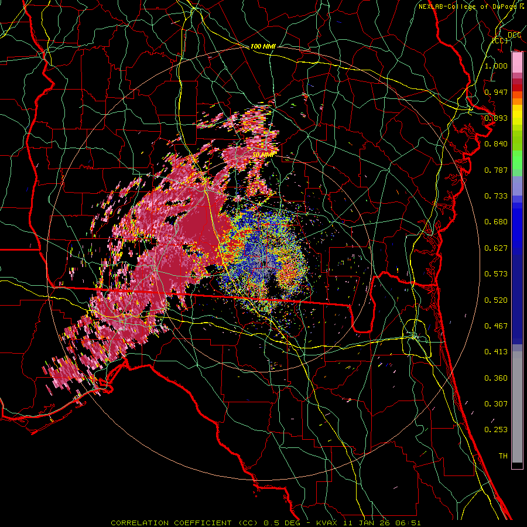The height and width of the screenshot is (527, 527).
Task: Click the 0.253 legend value
Action: point(496,430)
